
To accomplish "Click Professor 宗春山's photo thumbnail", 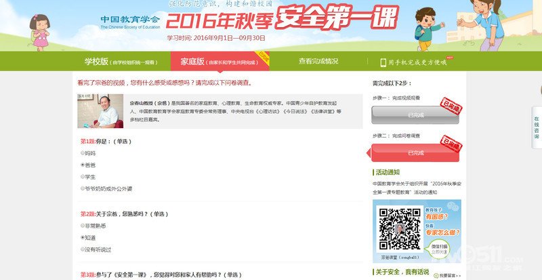I will (100, 111).
